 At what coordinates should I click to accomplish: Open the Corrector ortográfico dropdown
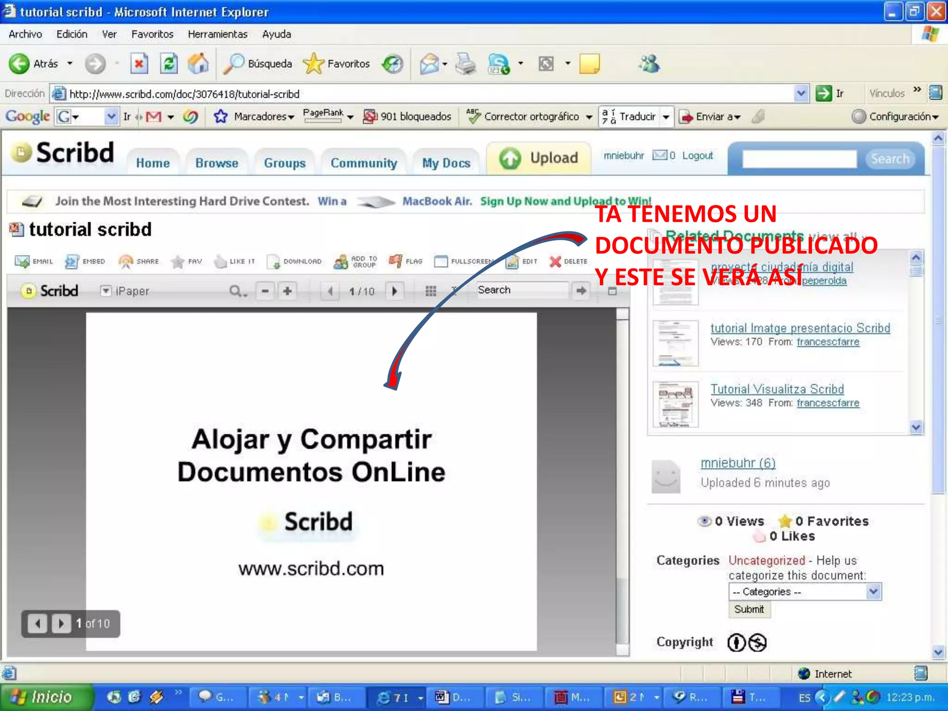click(x=589, y=117)
